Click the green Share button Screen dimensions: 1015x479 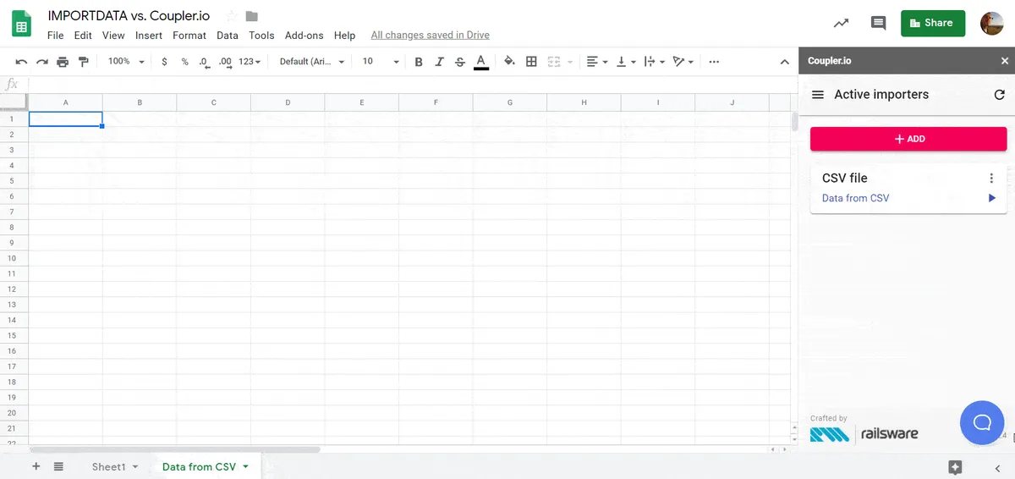click(x=932, y=23)
